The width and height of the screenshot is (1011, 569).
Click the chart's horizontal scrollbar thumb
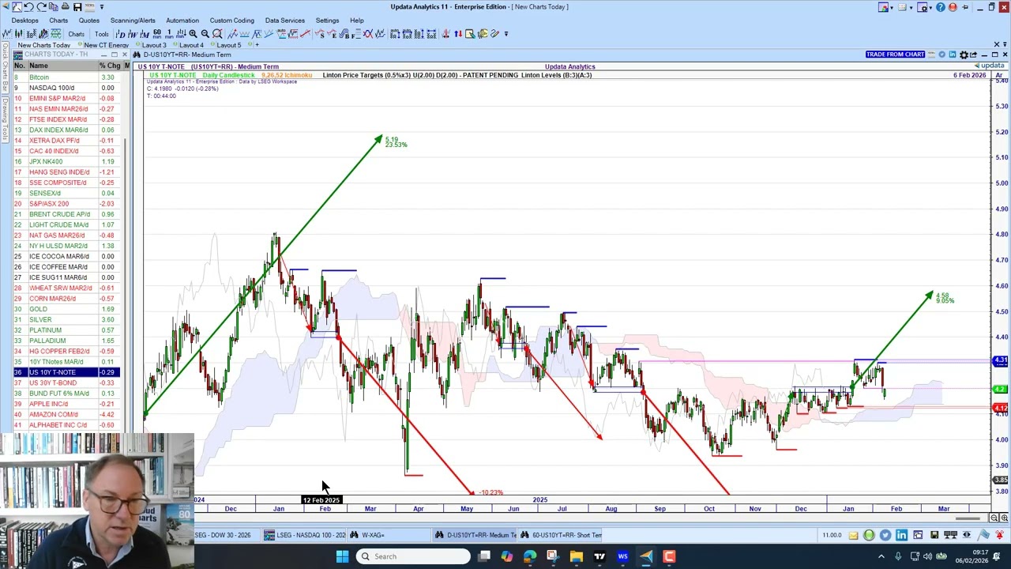point(968,518)
